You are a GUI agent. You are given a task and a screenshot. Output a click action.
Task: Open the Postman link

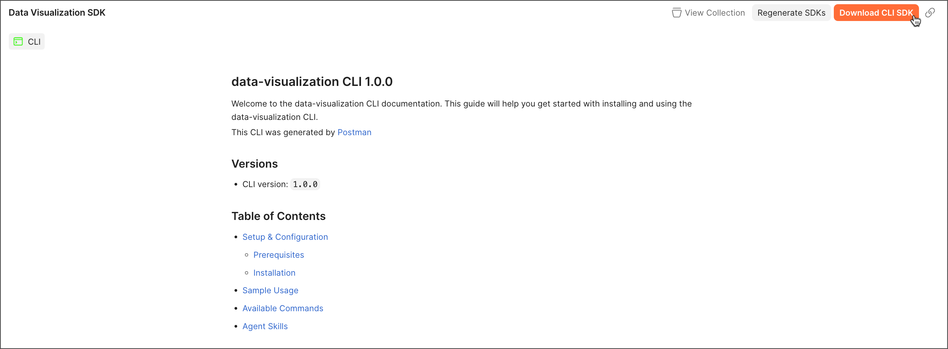(x=354, y=132)
